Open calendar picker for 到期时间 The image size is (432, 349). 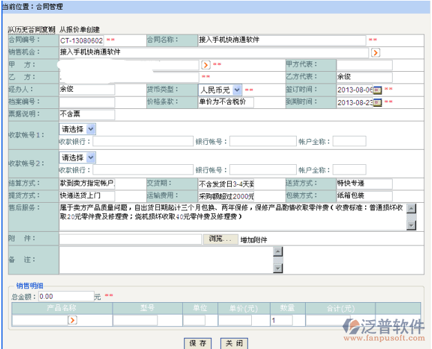click(377, 103)
